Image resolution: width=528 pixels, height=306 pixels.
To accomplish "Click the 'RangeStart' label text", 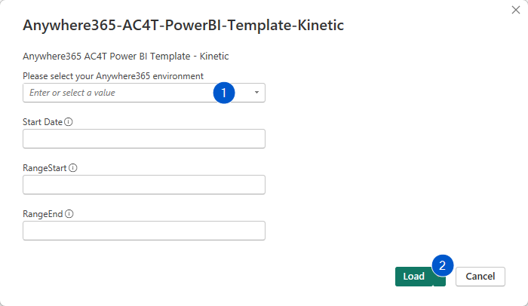I will (x=45, y=168).
